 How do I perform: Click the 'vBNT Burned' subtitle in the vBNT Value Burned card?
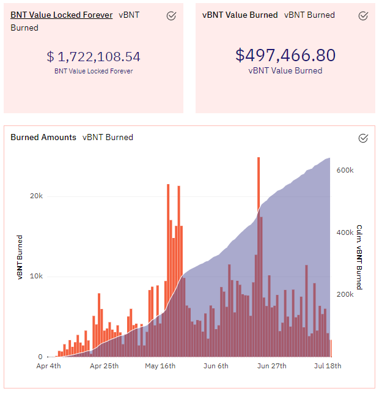pyautogui.click(x=309, y=15)
